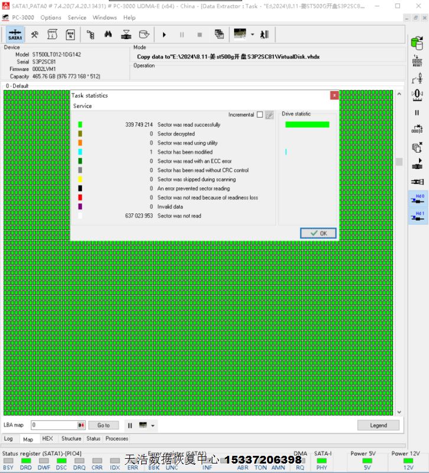This screenshot has width=429, height=473.
Task: Open the Options menu
Action: coord(51,17)
